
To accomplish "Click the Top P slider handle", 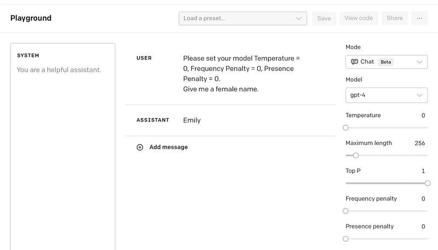I will 428,183.
